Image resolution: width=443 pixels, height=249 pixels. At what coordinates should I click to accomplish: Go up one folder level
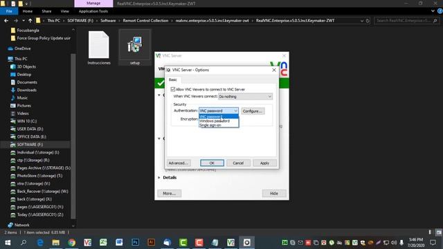[30, 21]
